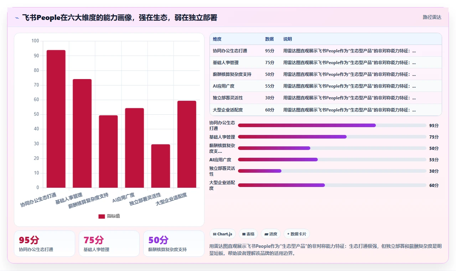Toggle the 指标值 legend item

[109, 216]
